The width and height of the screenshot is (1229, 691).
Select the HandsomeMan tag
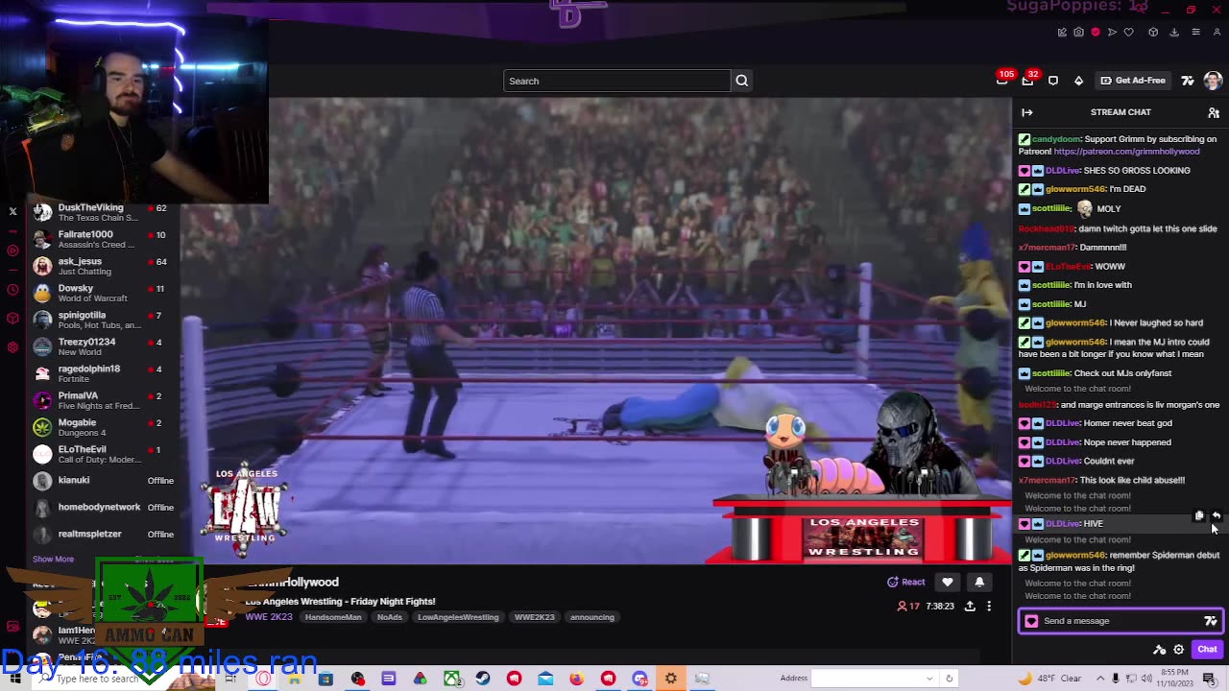(333, 617)
